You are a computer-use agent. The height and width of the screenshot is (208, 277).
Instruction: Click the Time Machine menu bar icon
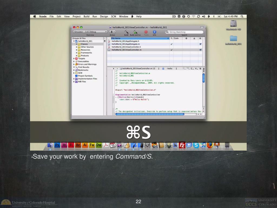click(189, 17)
